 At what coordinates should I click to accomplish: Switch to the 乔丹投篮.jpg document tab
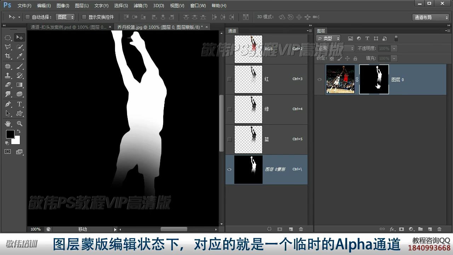coord(160,27)
